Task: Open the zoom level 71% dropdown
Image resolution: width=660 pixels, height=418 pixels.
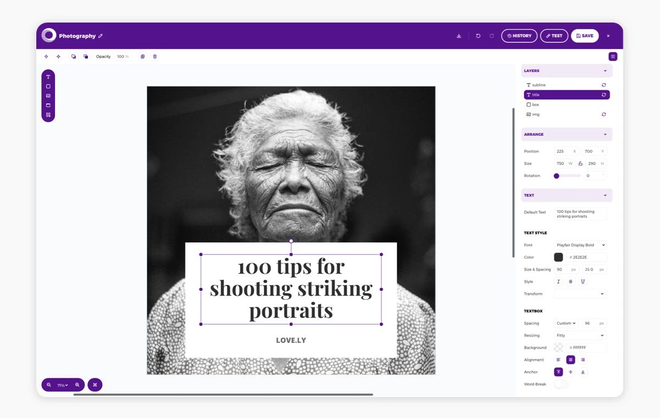Action: (x=63, y=385)
